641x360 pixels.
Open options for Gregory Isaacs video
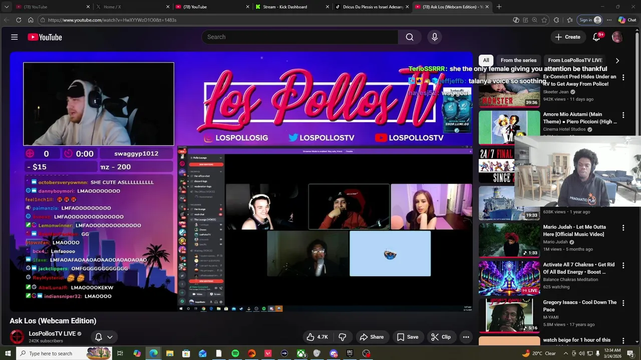click(x=623, y=303)
